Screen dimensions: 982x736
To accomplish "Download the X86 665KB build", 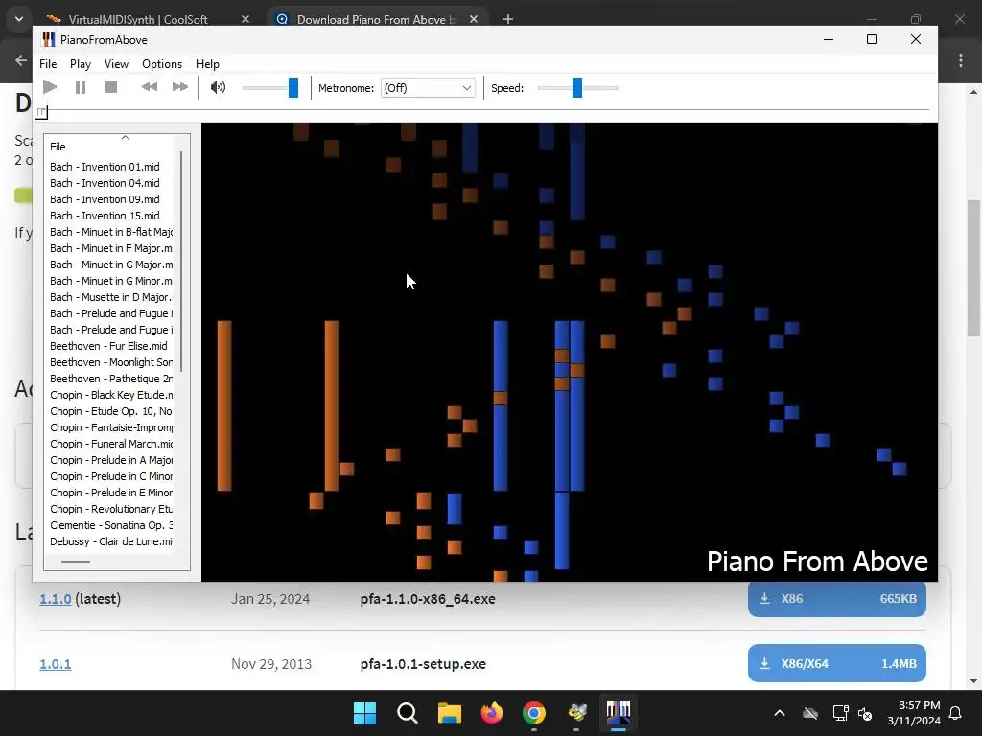I will click(836, 599).
